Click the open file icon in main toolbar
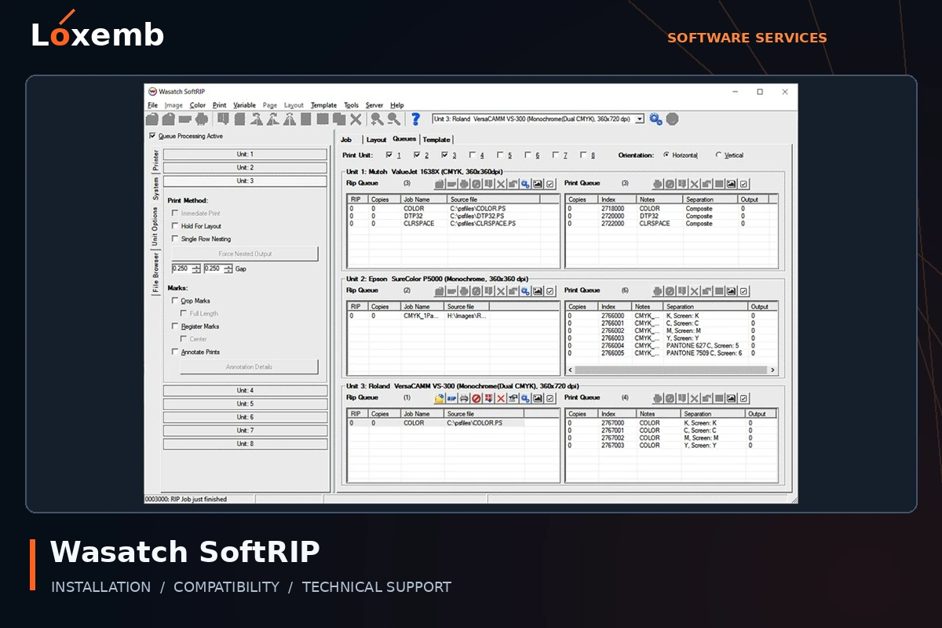The height and width of the screenshot is (628, 942). tap(152, 119)
